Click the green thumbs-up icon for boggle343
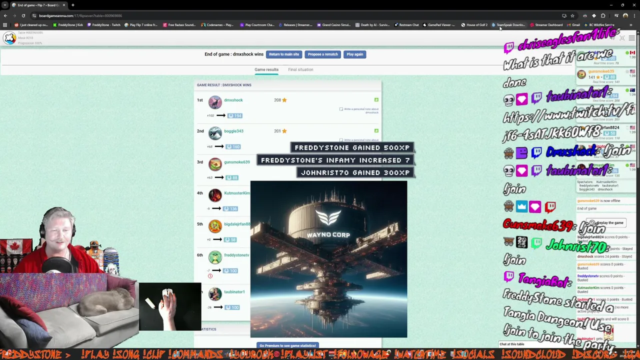The width and height of the screenshot is (640, 360). 376,131
